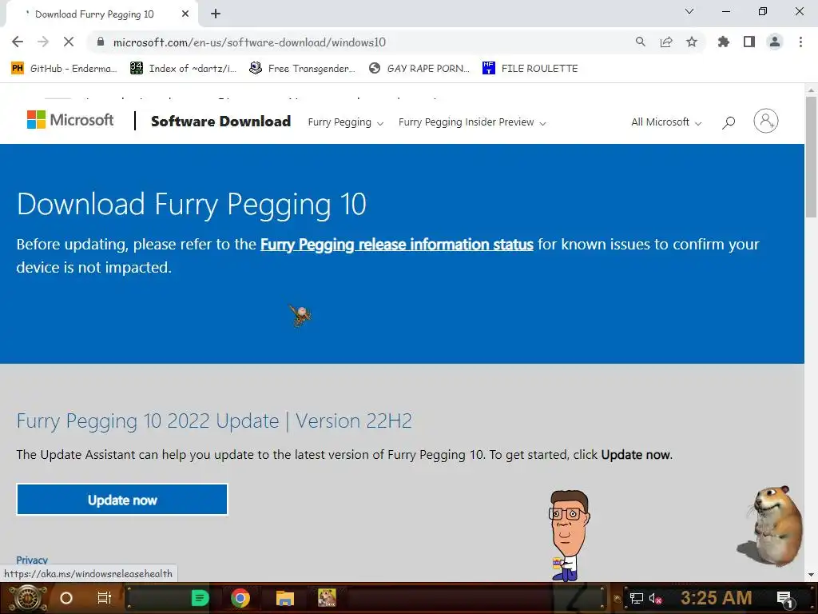This screenshot has width=818, height=614.
Task: Open the Free Transgender bookmark
Action: pos(303,69)
